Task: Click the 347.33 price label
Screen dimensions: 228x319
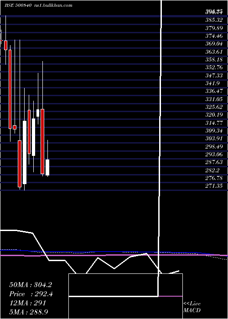Action: tap(214, 76)
